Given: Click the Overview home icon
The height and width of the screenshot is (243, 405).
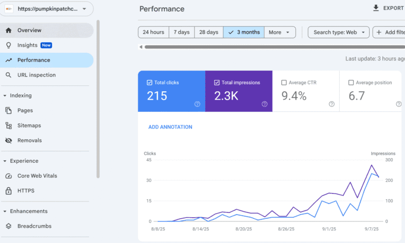Looking at the screenshot, I should tap(8, 31).
